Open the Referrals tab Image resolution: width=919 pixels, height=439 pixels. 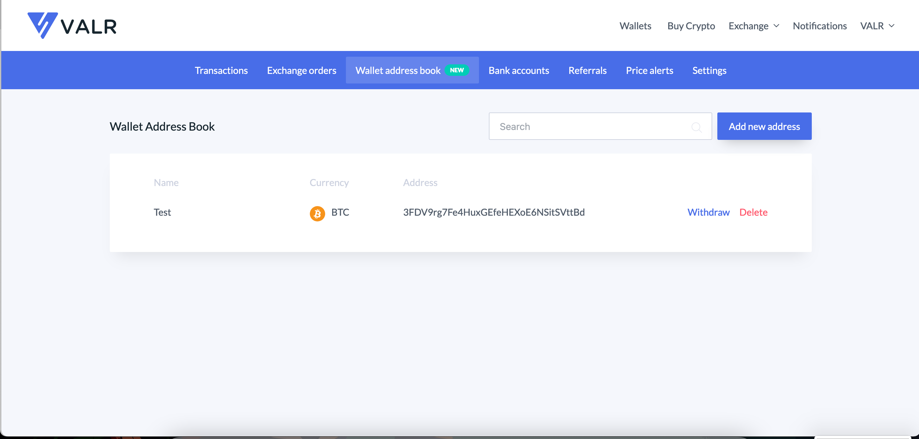pos(587,70)
